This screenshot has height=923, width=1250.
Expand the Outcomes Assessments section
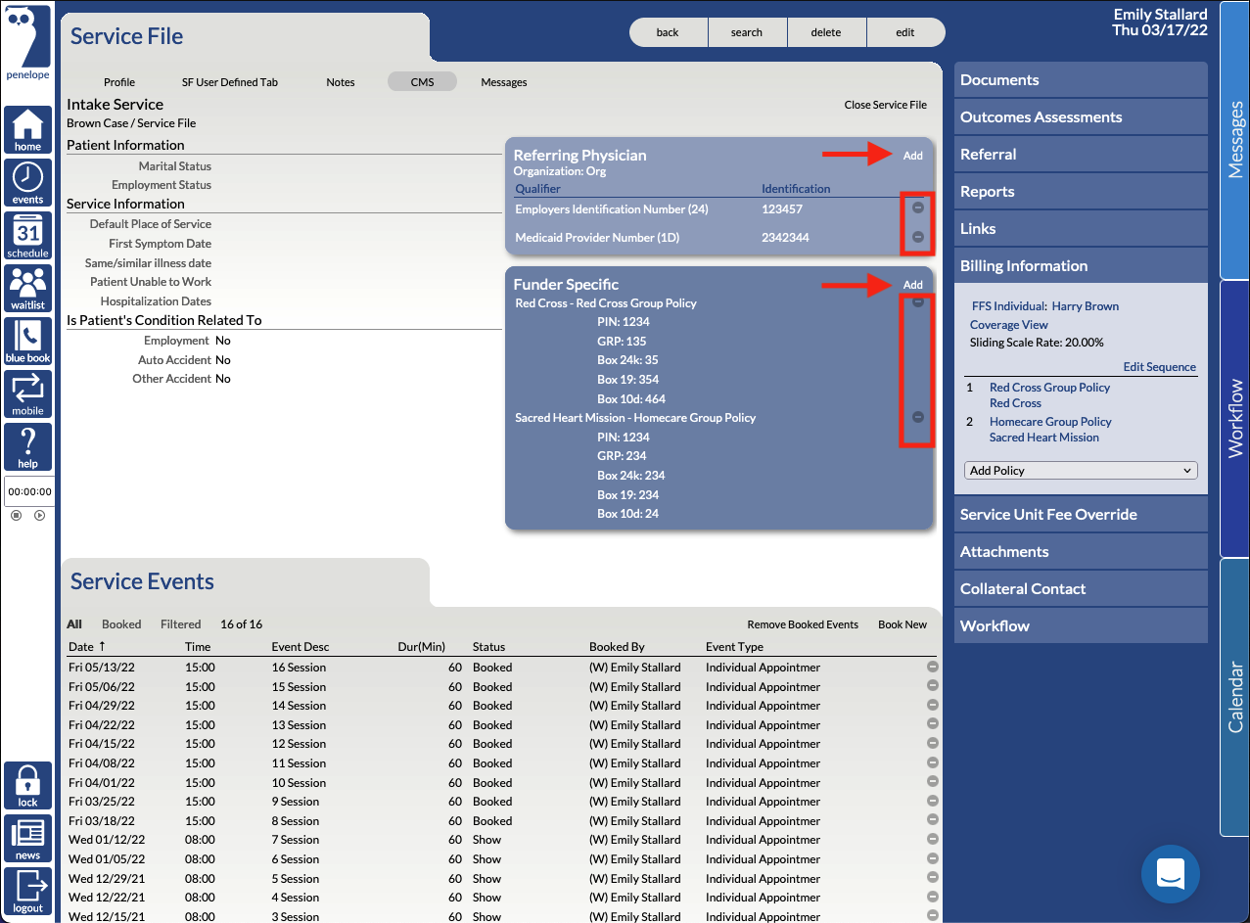coord(1081,117)
